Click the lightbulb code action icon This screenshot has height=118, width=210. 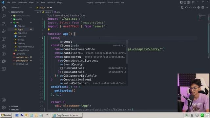(49, 29)
